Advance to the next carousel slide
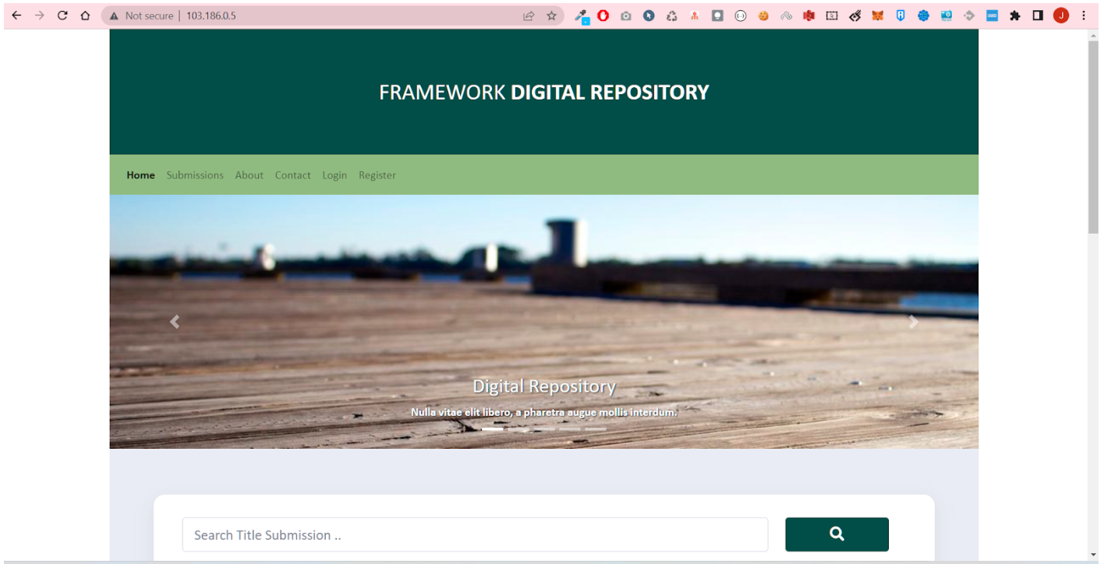 pos(913,322)
